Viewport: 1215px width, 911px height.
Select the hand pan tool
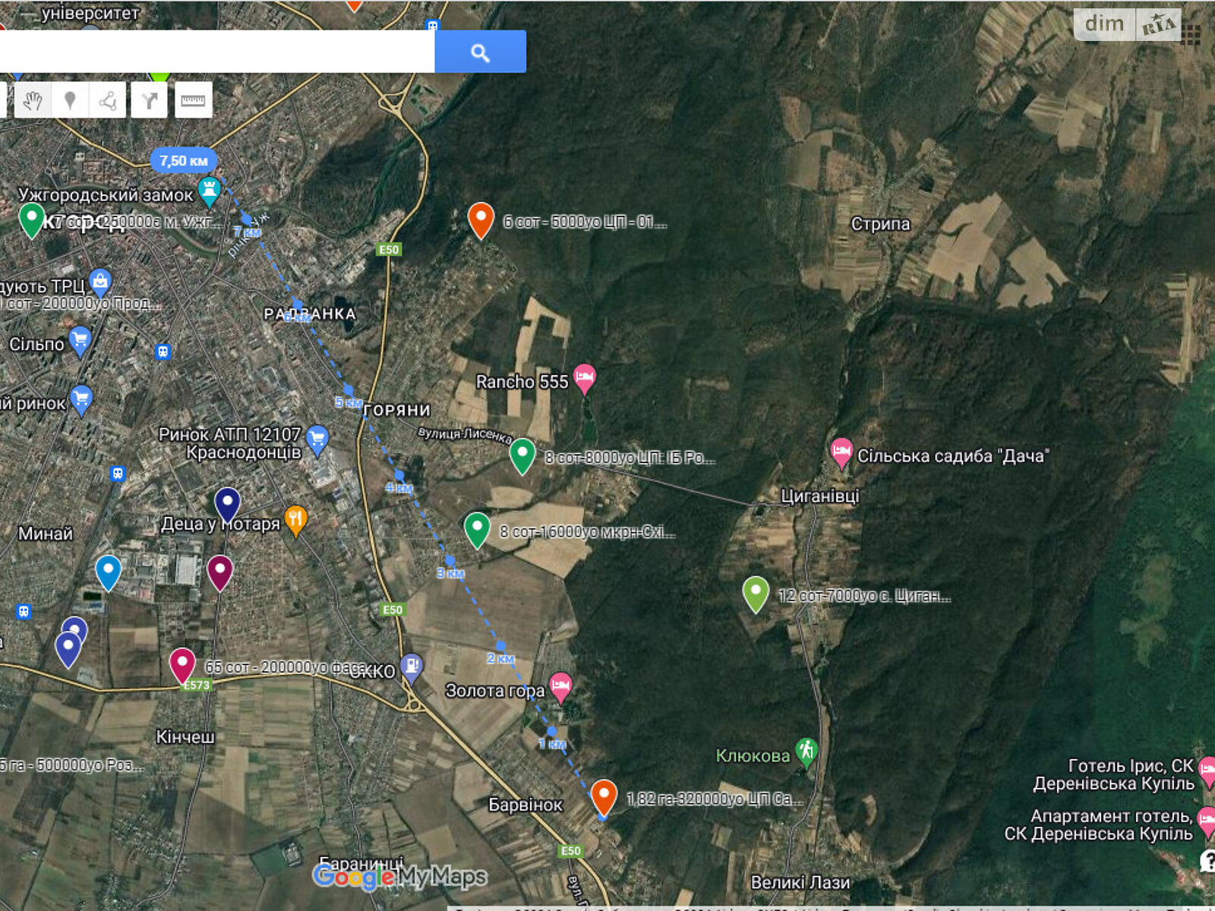[x=33, y=100]
